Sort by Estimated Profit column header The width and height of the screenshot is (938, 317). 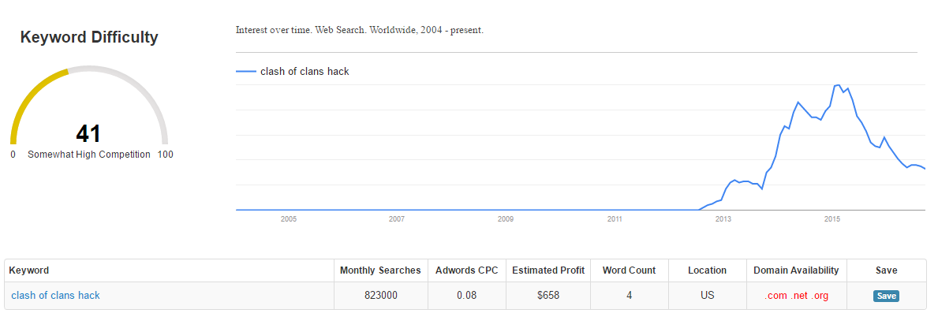tap(548, 270)
